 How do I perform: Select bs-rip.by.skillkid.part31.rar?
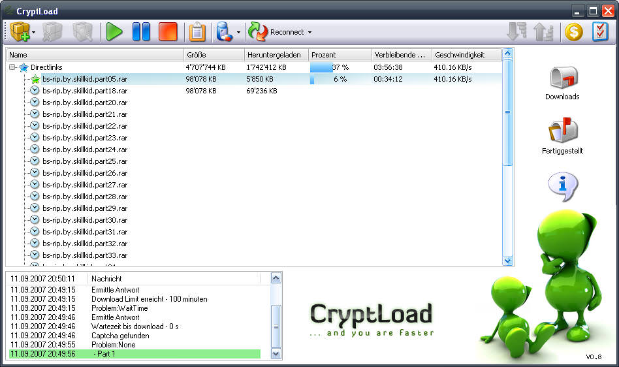85,232
